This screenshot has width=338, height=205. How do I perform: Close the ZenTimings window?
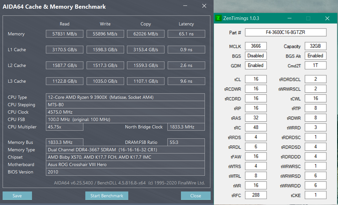327,18
